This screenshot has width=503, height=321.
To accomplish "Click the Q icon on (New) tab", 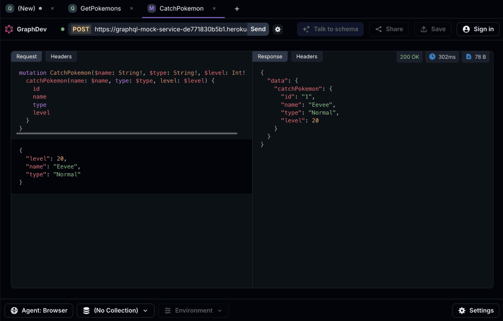I will [10, 9].
